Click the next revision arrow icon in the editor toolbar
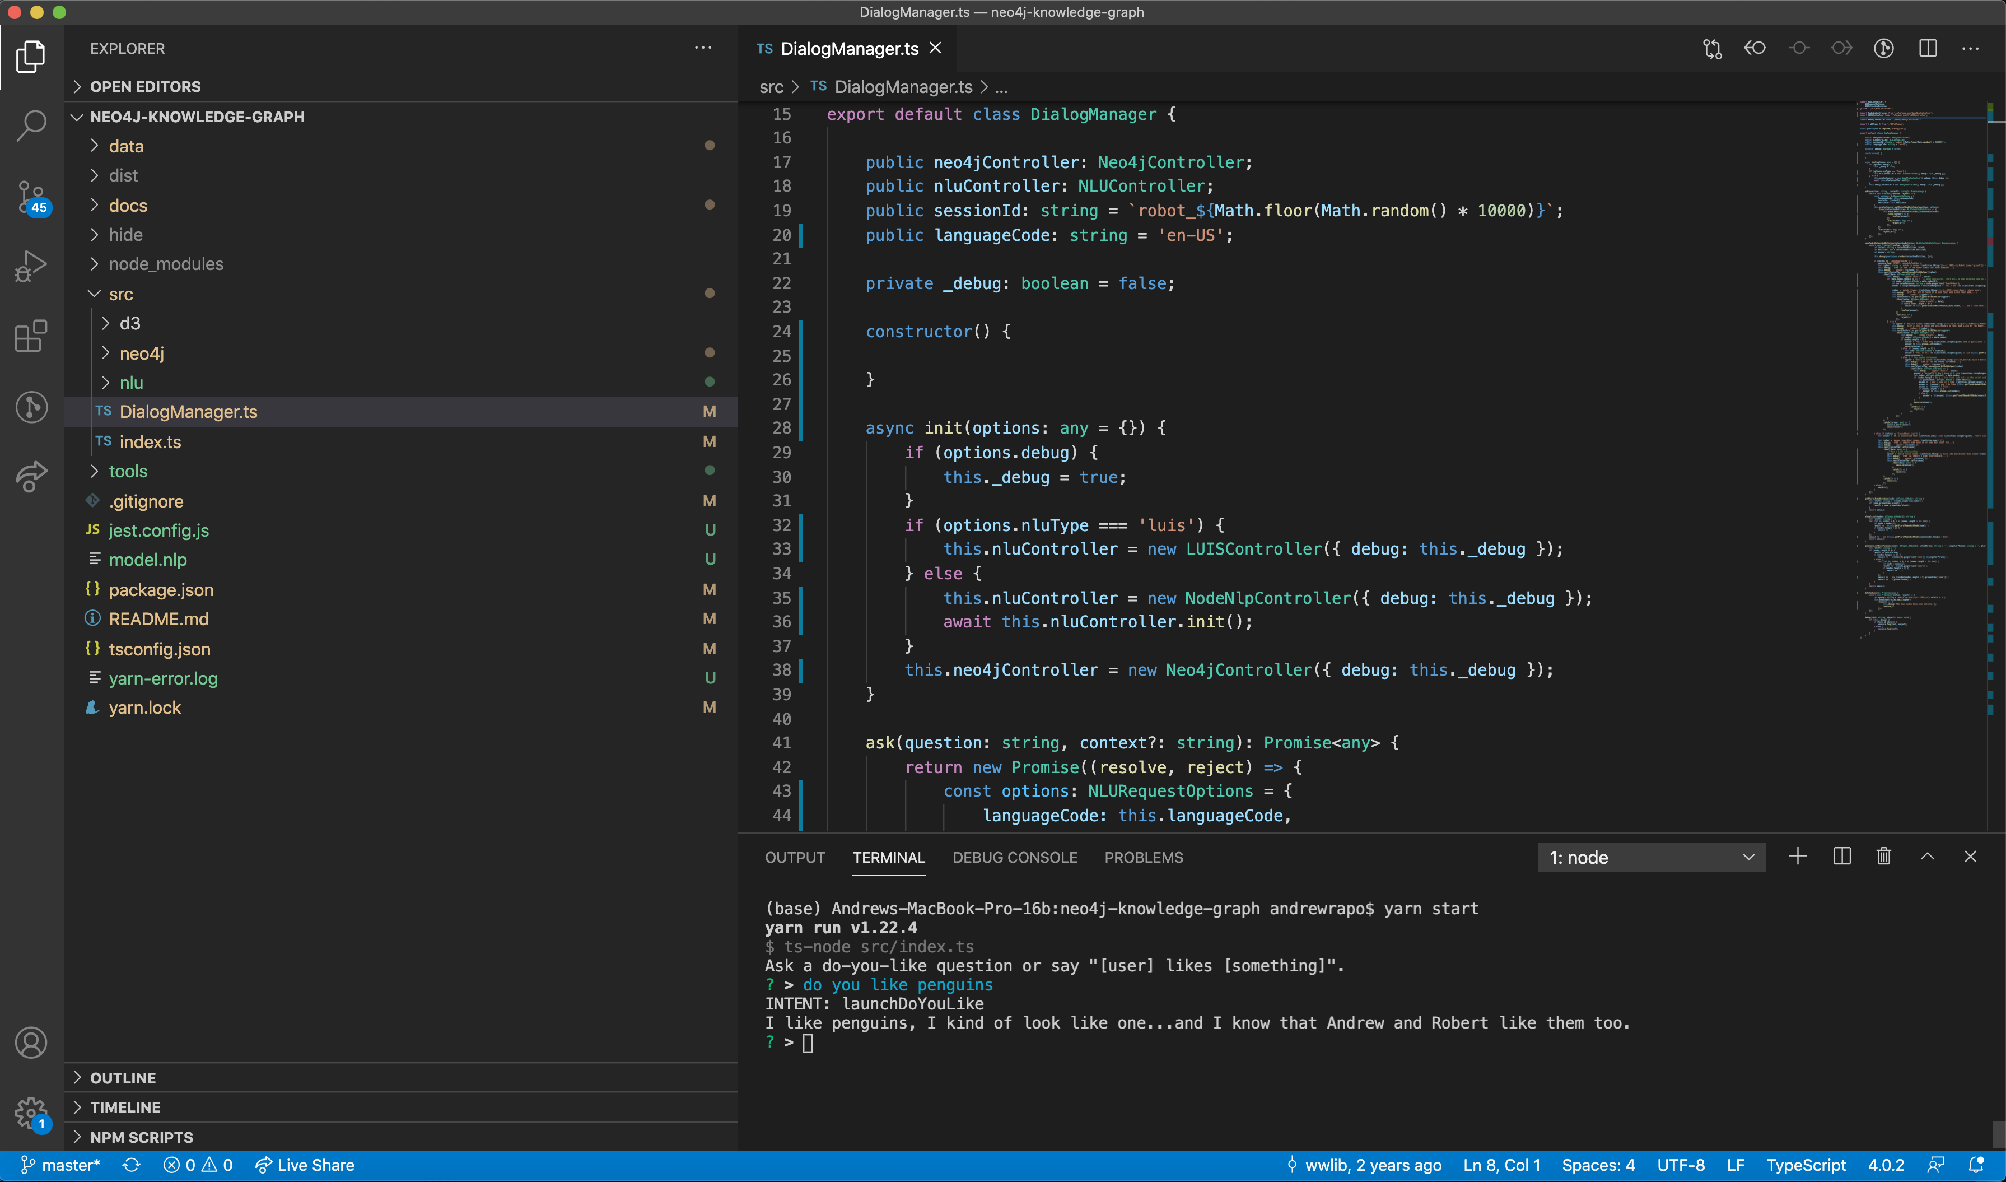The image size is (2006, 1182). (1841, 49)
